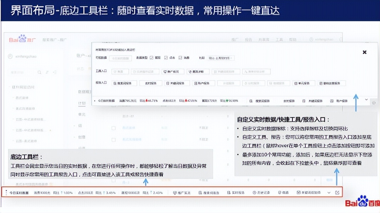Open 实时报告 in the popup preview bar
Screen dimensions: 380x213
tap(289, 101)
